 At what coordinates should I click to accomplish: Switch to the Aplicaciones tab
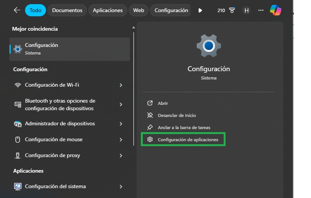pos(108,10)
